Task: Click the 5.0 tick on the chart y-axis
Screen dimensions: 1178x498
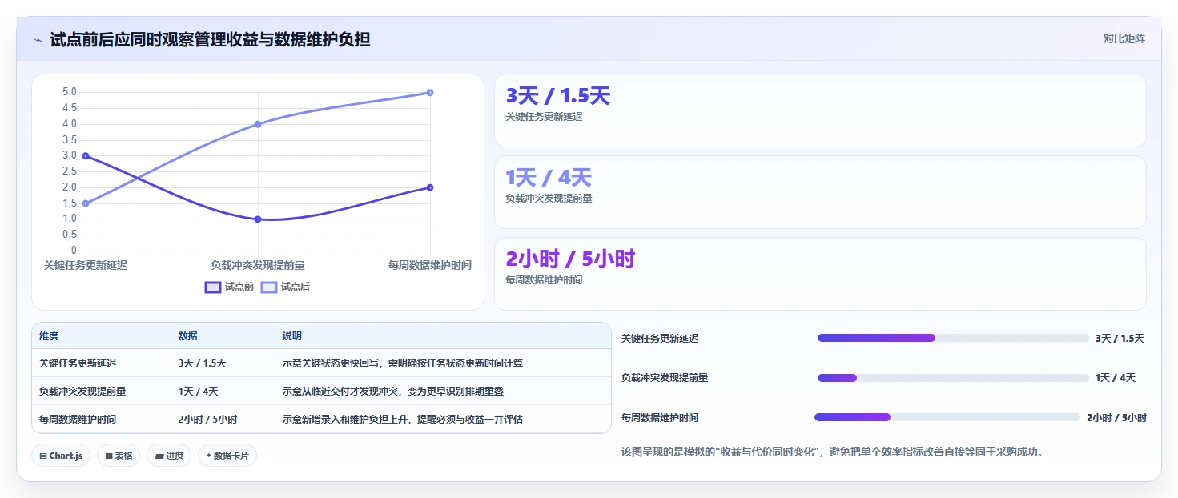Action: point(70,92)
